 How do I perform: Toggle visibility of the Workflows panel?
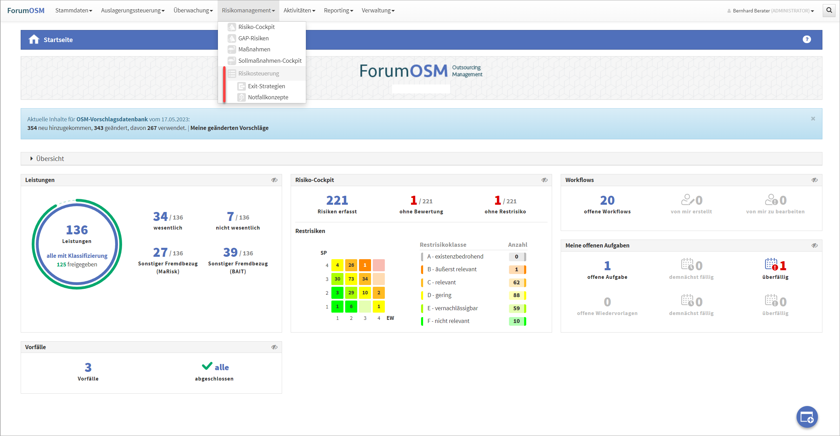(x=814, y=180)
